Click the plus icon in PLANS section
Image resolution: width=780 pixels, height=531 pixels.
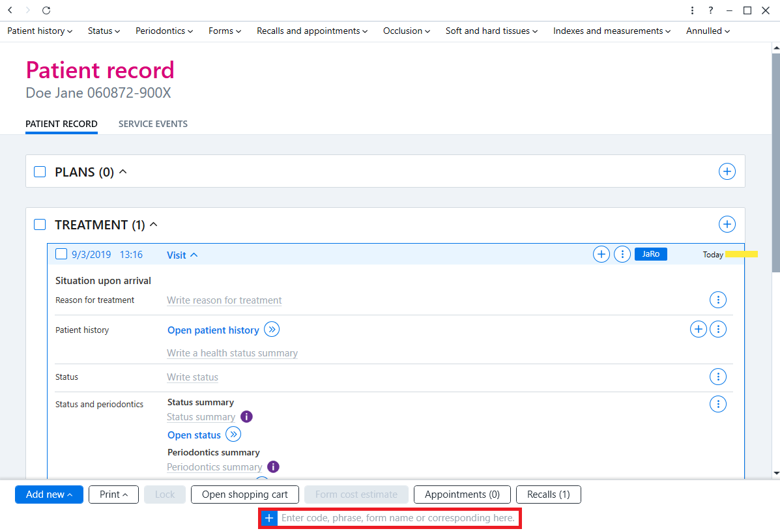click(x=727, y=171)
